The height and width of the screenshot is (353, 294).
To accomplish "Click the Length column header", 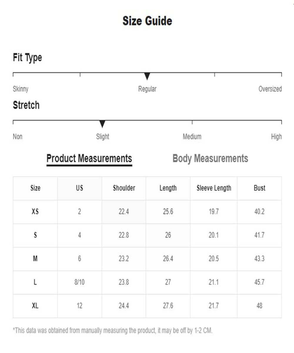I will tap(168, 188).
